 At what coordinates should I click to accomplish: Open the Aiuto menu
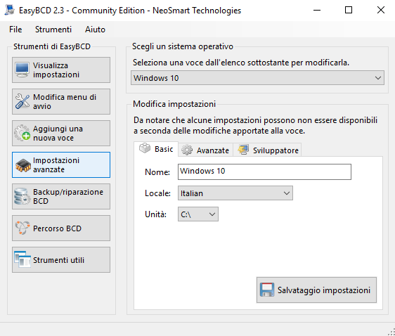[95, 30]
